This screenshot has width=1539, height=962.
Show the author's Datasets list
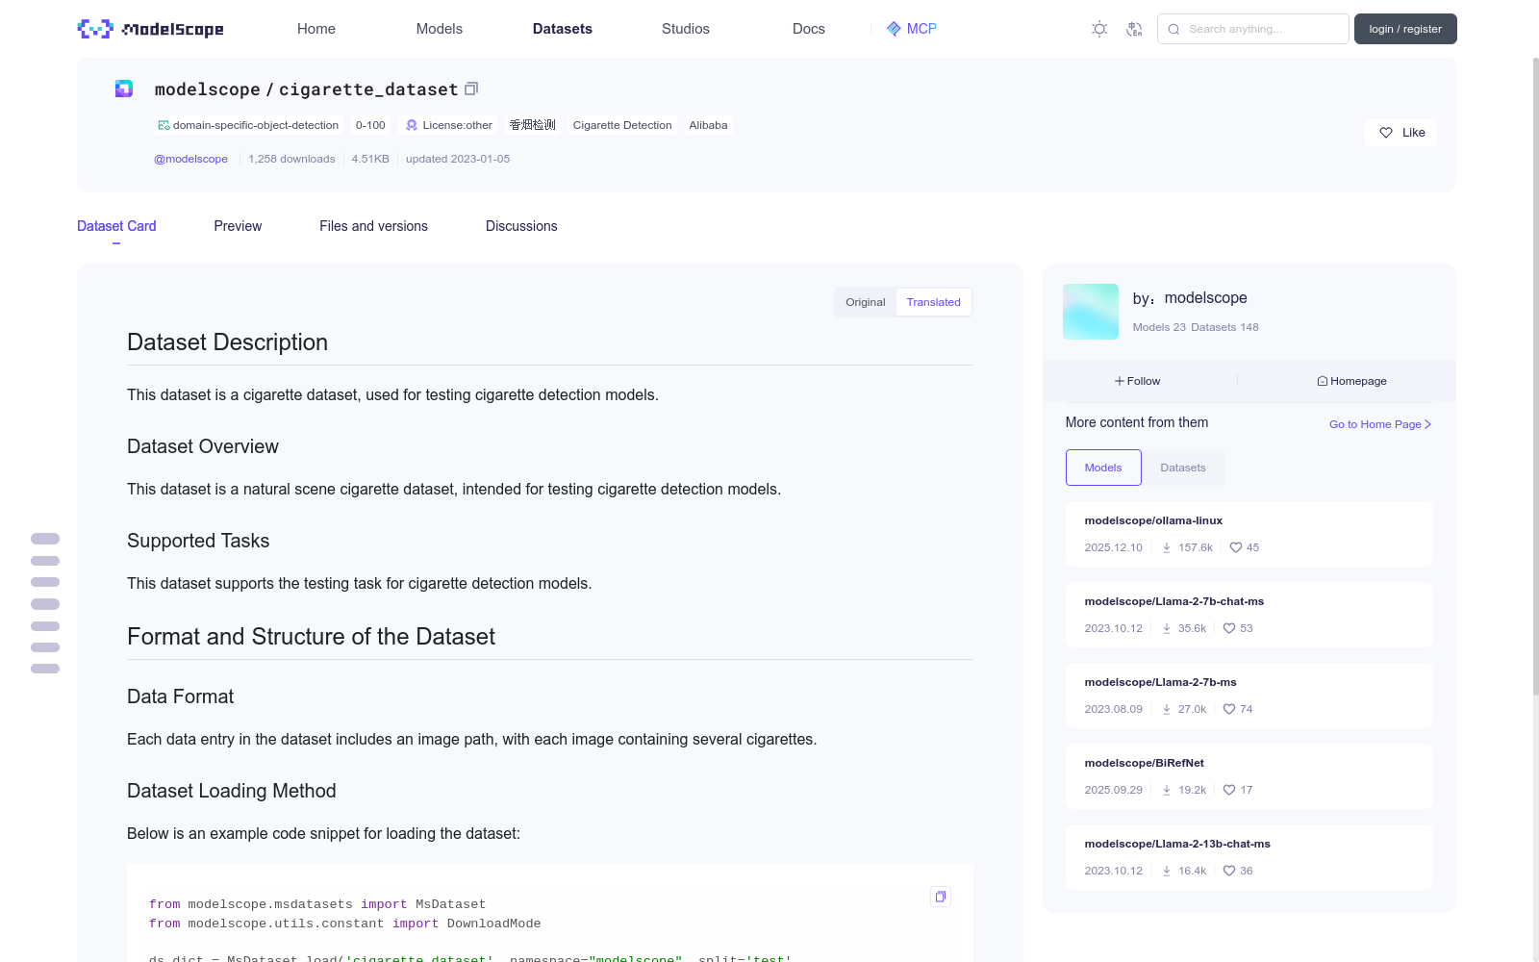(x=1183, y=468)
